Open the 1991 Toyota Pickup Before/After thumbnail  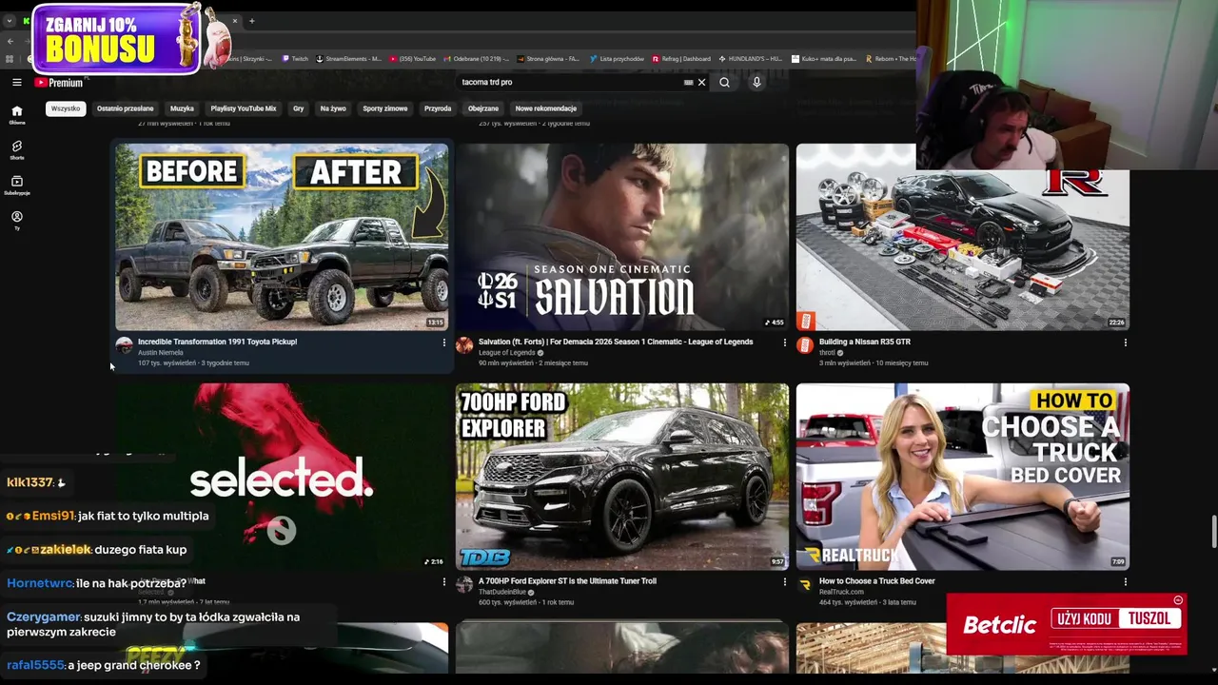(282, 237)
